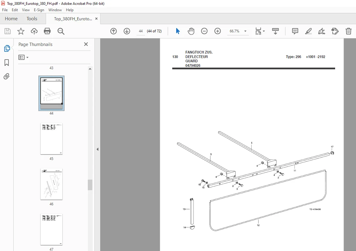Click the Save file icon
Screen dimensions: 356x251
click(8, 31)
